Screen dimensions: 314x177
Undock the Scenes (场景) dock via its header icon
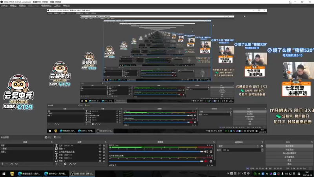pos(52,142)
